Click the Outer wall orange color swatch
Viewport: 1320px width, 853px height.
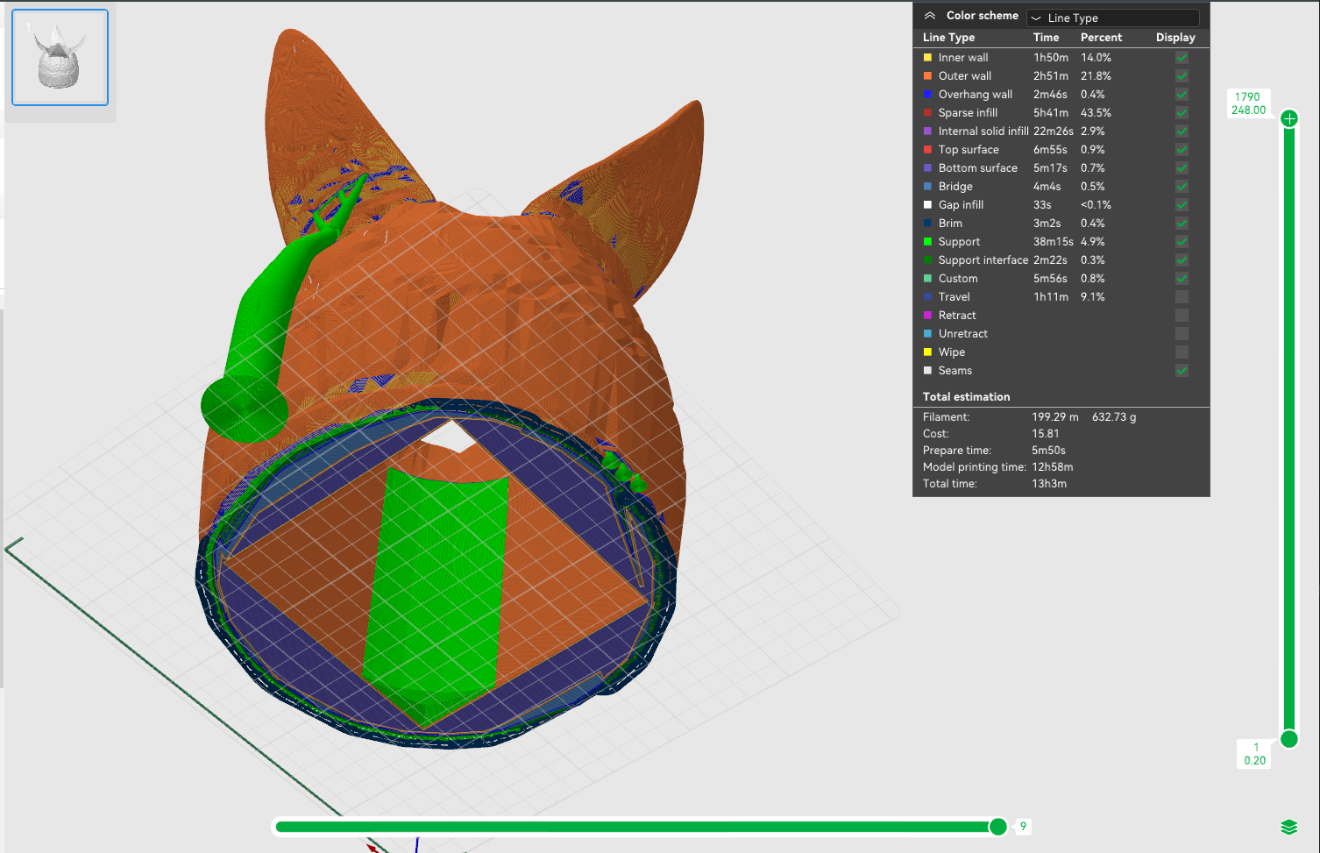[x=927, y=76]
